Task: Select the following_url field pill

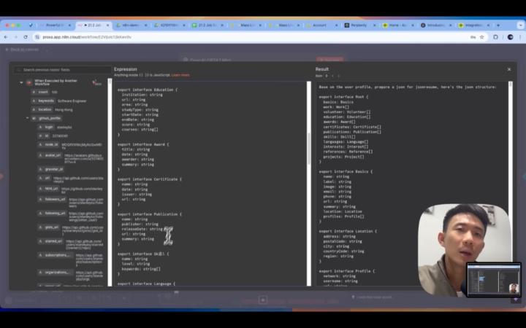Action: 52,213
